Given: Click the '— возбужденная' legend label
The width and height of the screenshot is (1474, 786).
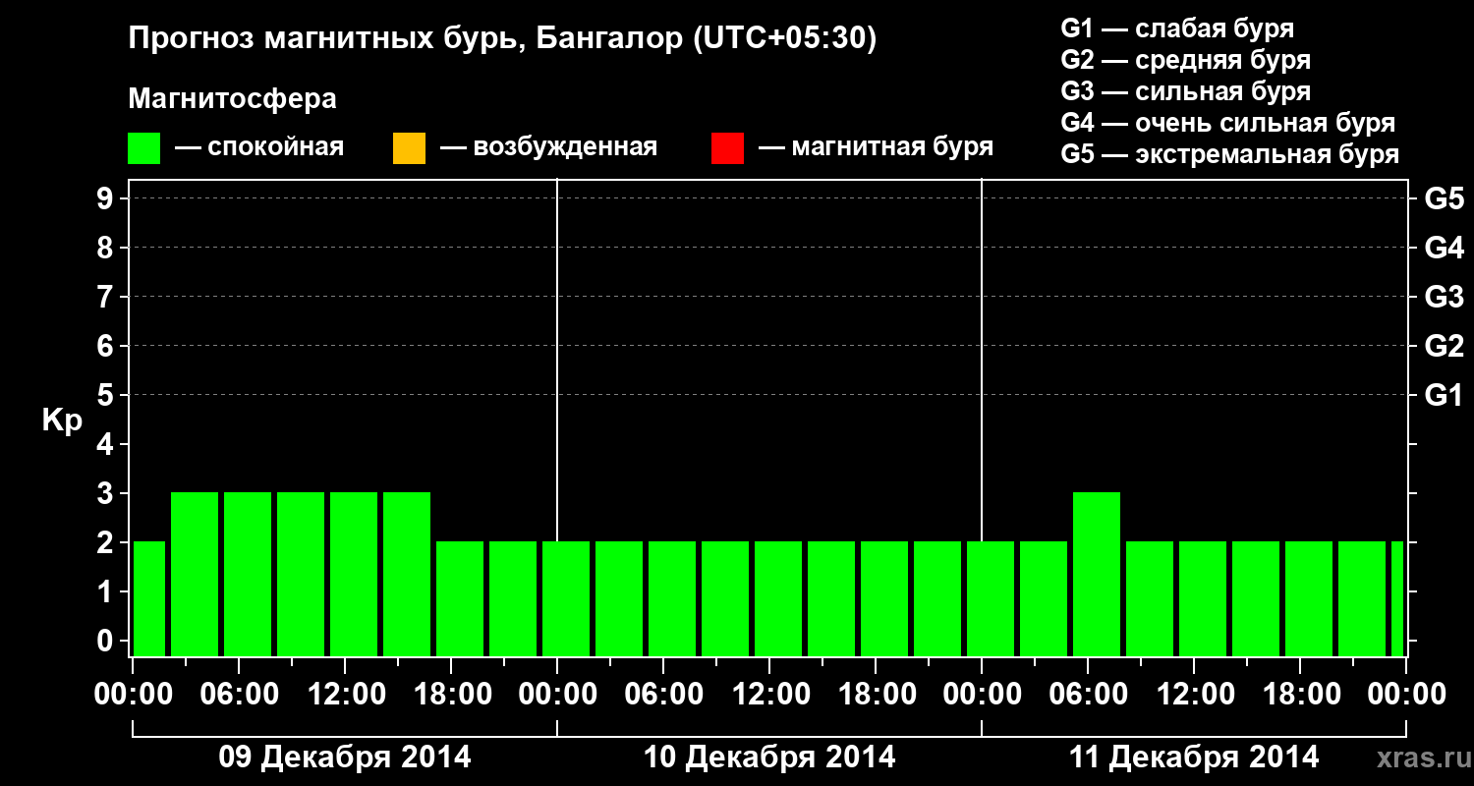Looking at the screenshot, I should 548,147.
